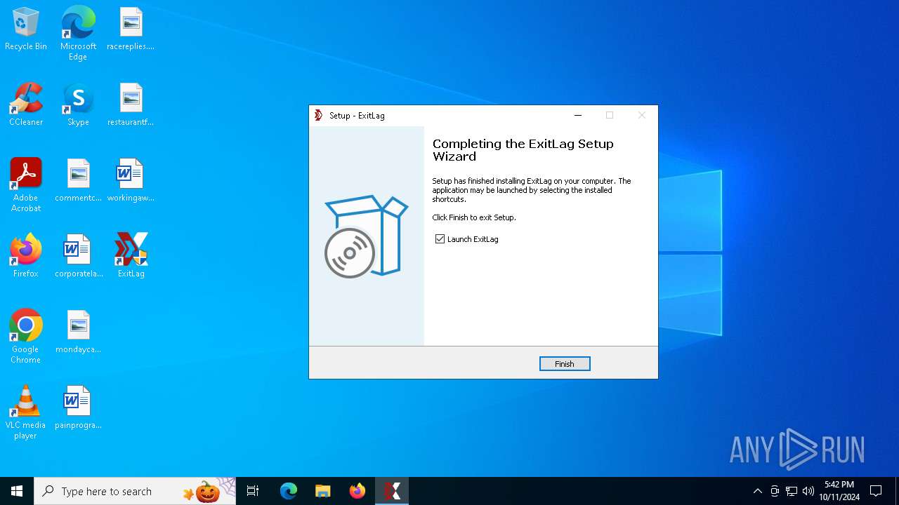Uncheck the Launch ExitLag checkbox

point(440,239)
